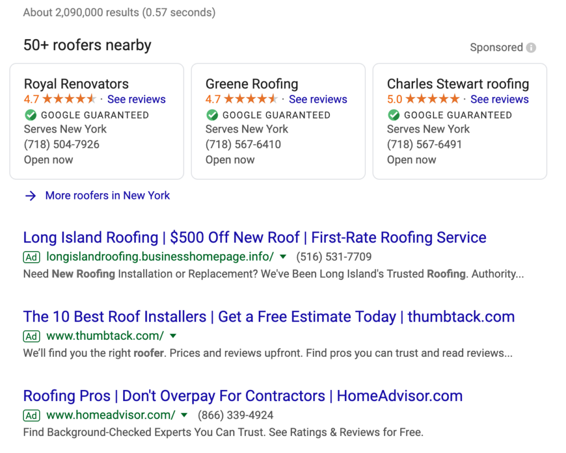Open the HomeAdvisor Roofing Pros result
566x453 pixels.
(242, 396)
